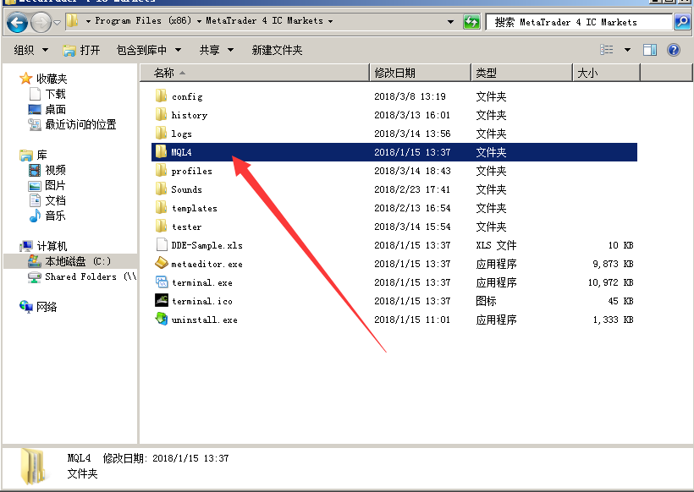Select the MQL4 folder icon

click(161, 151)
